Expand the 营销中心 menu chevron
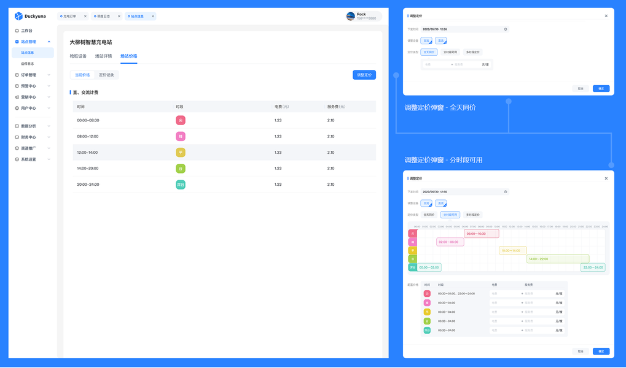The width and height of the screenshot is (626, 368). coord(49,98)
